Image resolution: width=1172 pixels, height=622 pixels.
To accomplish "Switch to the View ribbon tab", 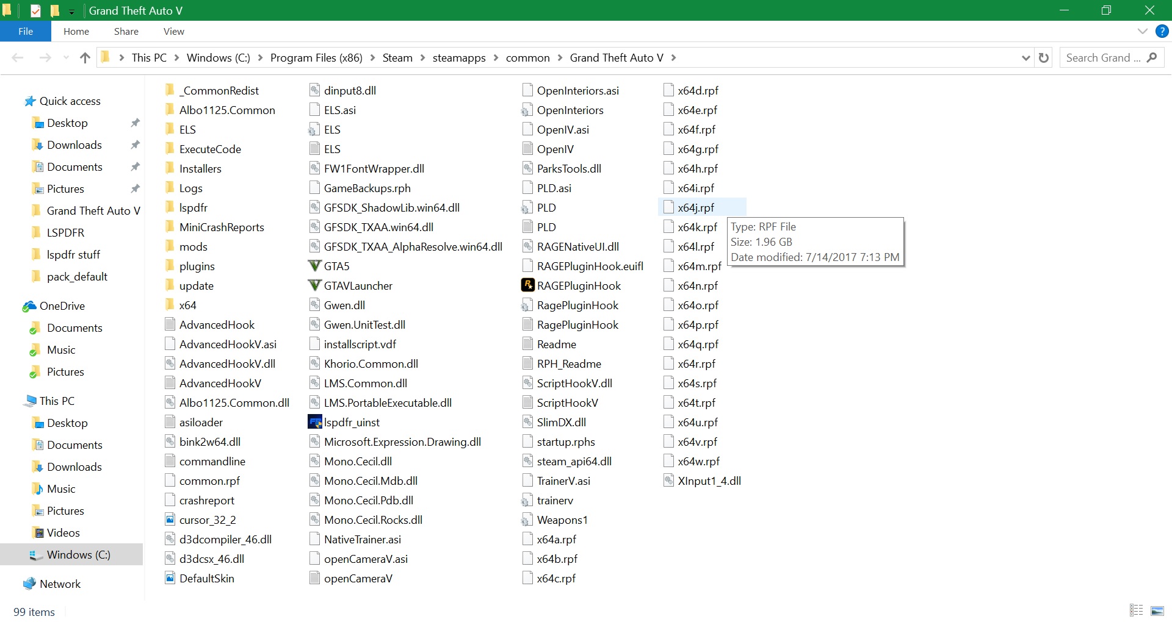I will click(x=173, y=31).
